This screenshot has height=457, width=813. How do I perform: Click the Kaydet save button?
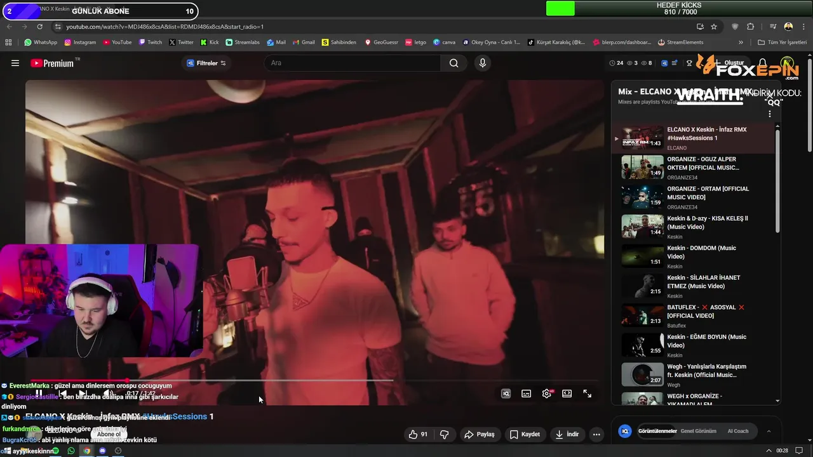pos(525,434)
